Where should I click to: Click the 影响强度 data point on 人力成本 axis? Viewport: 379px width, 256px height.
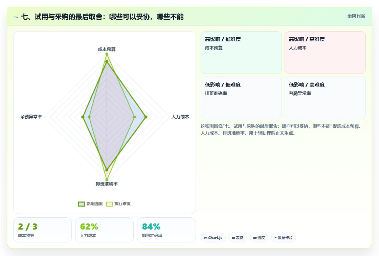click(x=146, y=117)
